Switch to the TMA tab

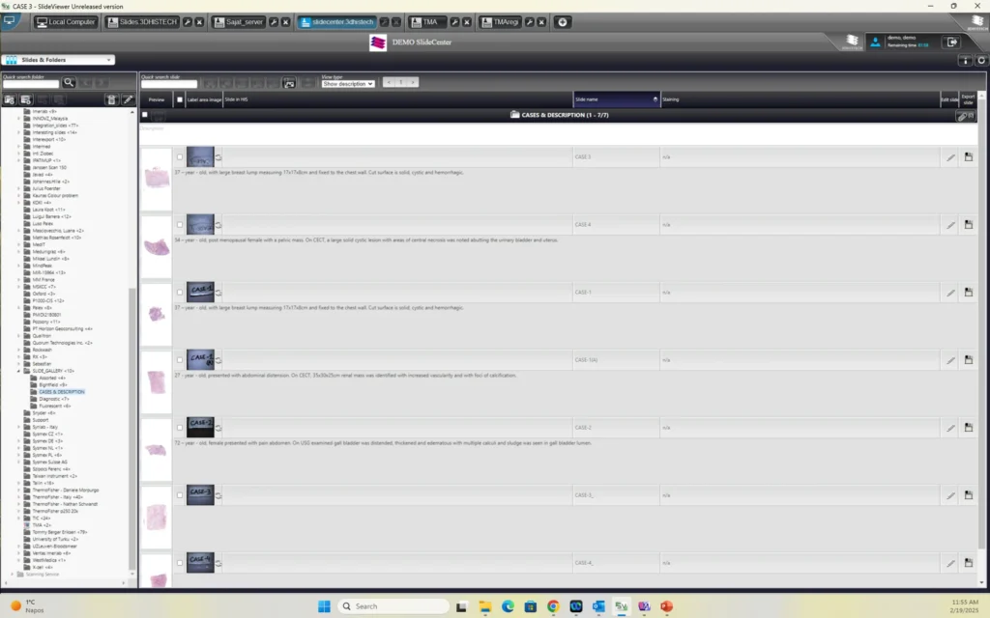point(425,22)
